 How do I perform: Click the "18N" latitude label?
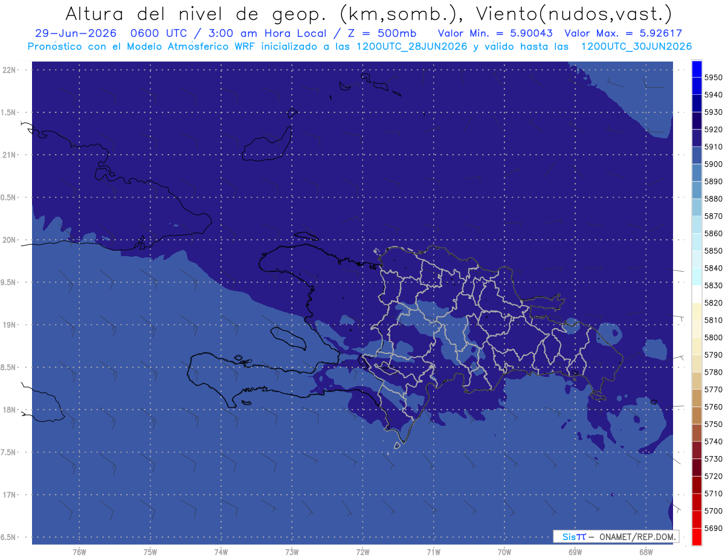tap(10, 410)
